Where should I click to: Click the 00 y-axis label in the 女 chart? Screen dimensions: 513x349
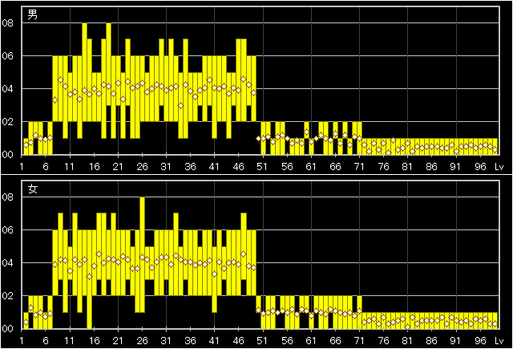coord(7,329)
